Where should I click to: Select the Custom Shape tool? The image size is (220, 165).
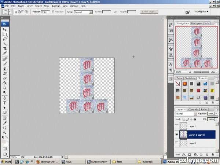[5, 113]
